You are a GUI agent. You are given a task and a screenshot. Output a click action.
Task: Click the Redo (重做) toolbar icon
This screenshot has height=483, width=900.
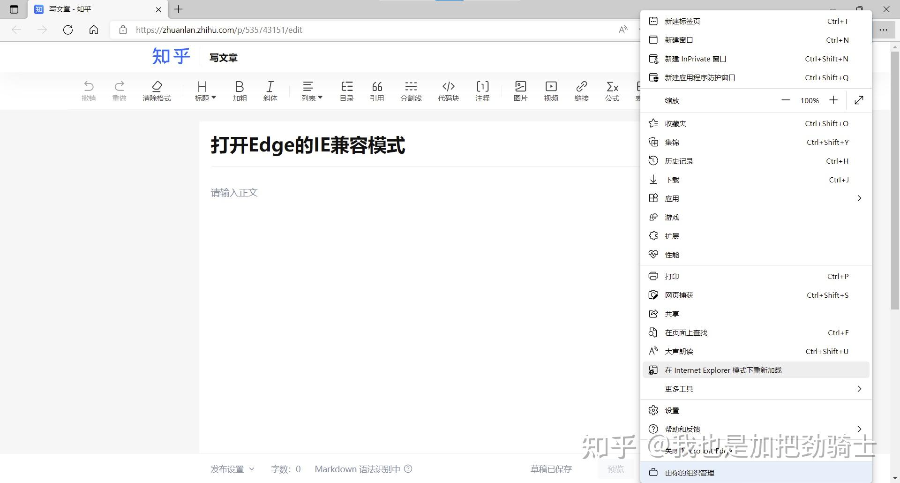120,91
